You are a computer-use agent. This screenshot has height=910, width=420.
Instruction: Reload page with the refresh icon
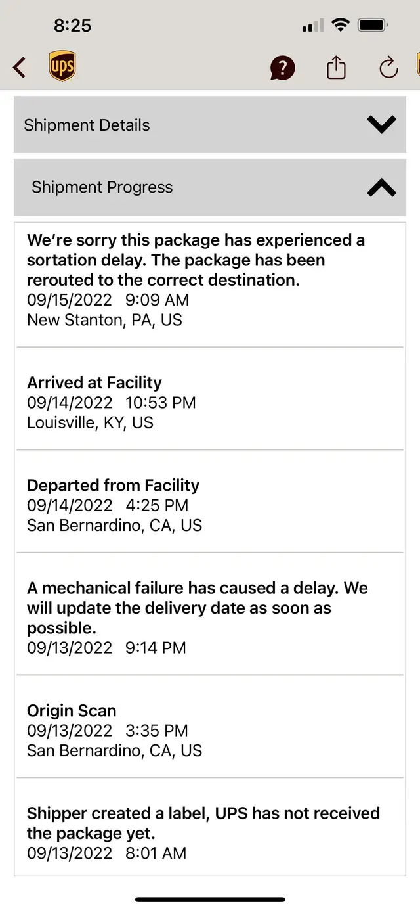pyautogui.click(x=388, y=67)
